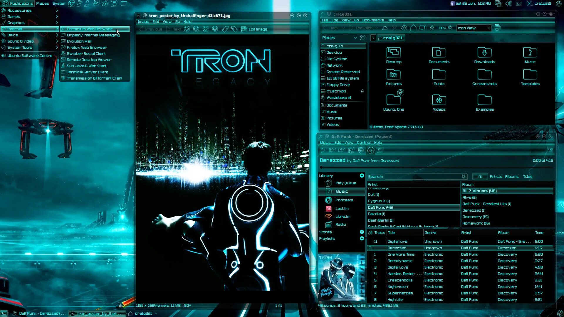
Task: Click Home folder icon in file manager toolbar
Action: [413, 28]
